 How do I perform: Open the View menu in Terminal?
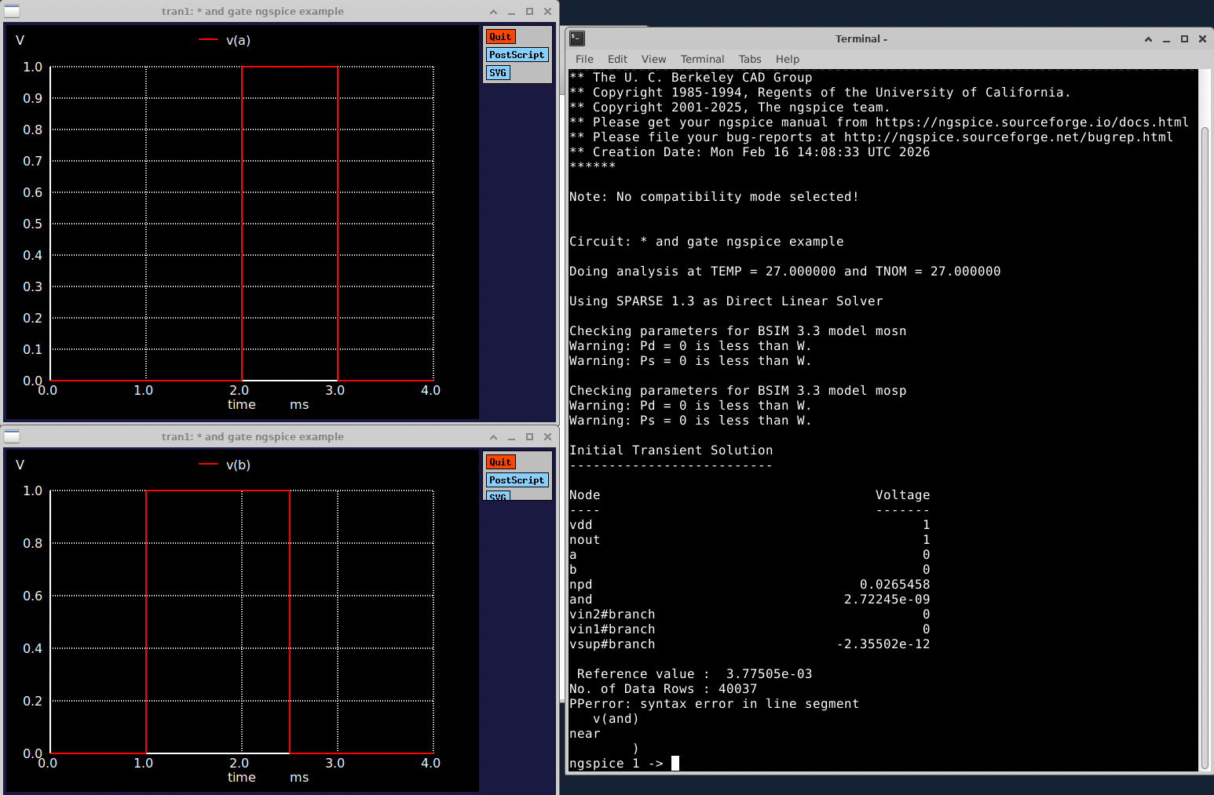point(653,59)
